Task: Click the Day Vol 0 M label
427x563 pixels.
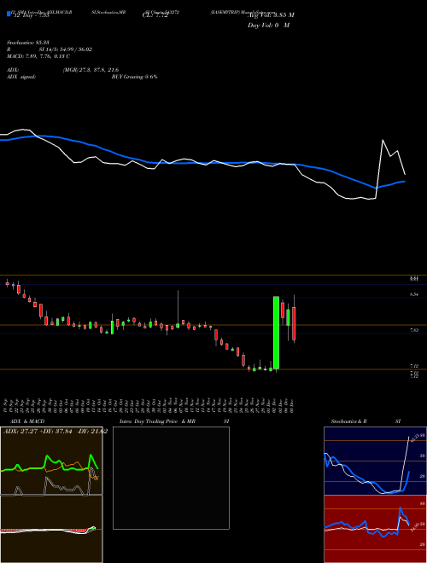Action: 268,26
